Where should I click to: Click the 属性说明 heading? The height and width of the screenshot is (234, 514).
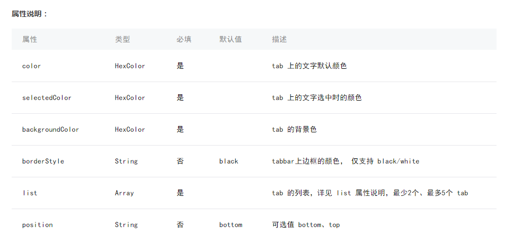[x=30, y=14]
